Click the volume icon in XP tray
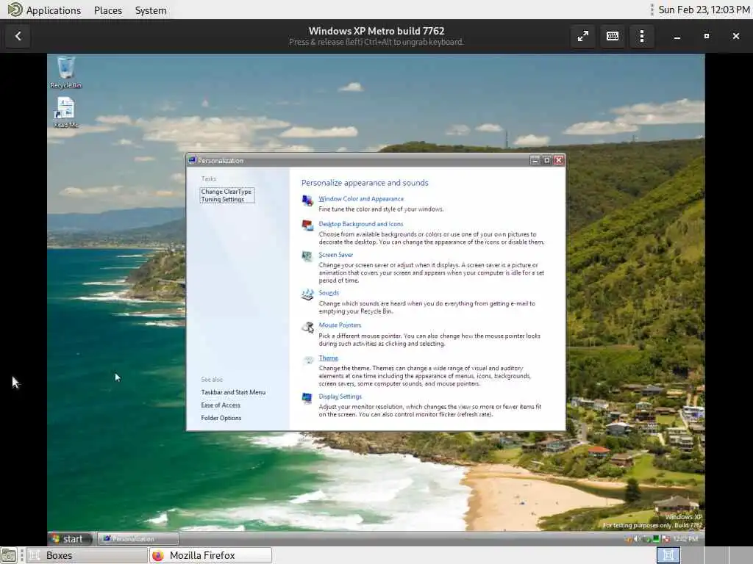Screen dimensions: 753x564 [638, 538]
